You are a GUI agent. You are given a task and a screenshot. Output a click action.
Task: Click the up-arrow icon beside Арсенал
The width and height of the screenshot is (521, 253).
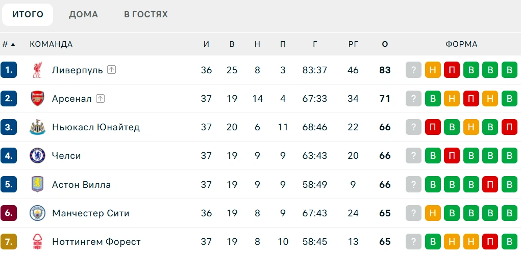pos(101,98)
